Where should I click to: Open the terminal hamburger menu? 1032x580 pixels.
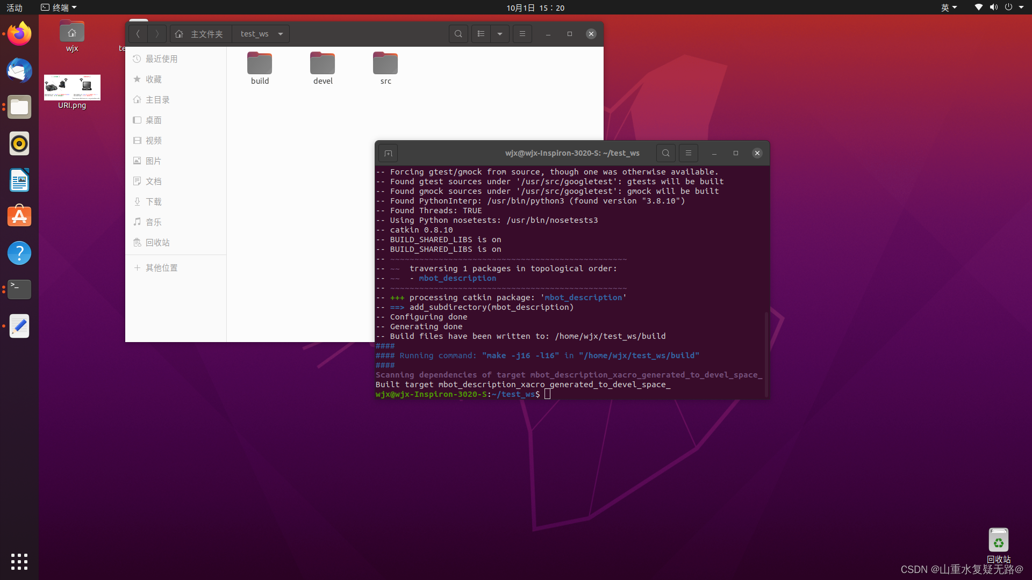pos(689,153)
